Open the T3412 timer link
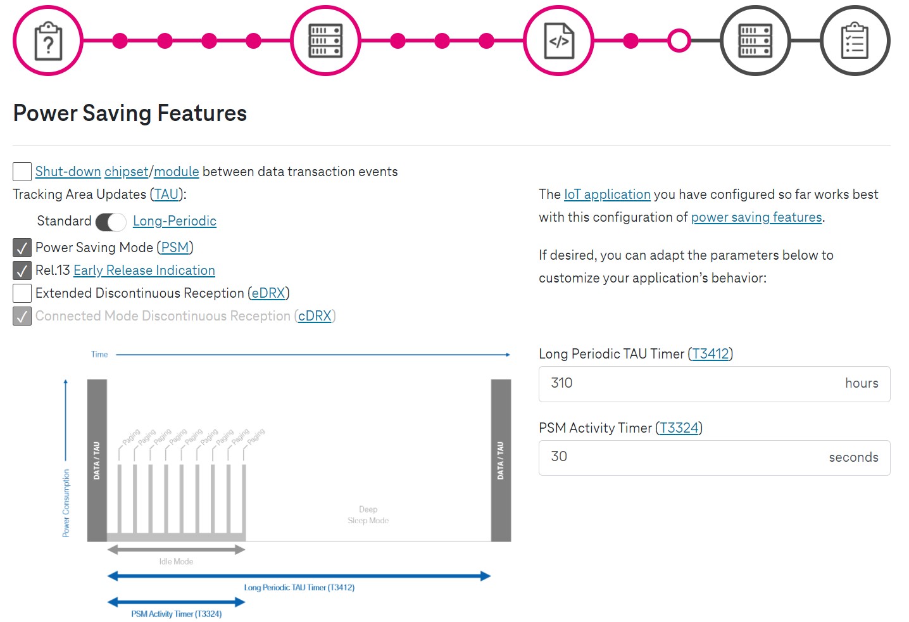 tap(710, 354)
